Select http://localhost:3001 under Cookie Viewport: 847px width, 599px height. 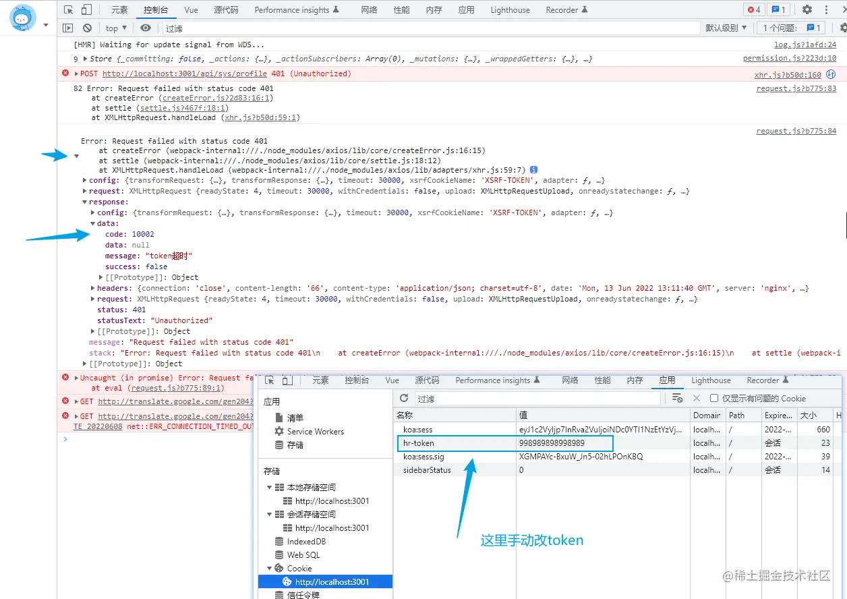click(325, 582)
